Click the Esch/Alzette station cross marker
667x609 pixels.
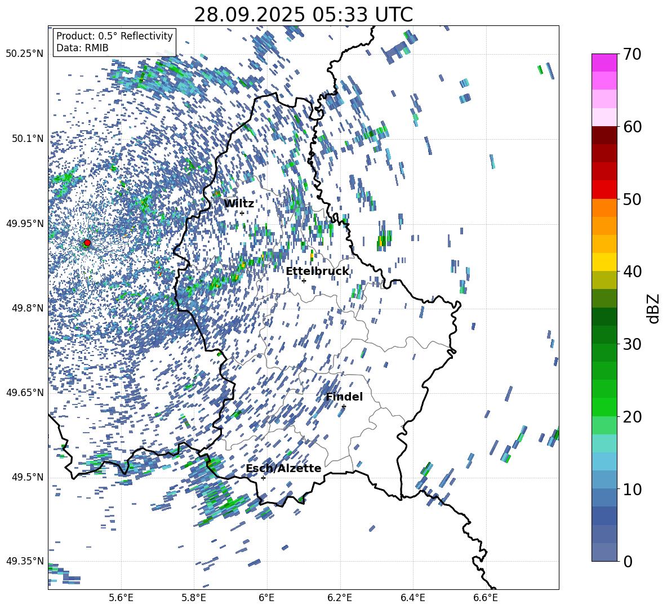263,478
